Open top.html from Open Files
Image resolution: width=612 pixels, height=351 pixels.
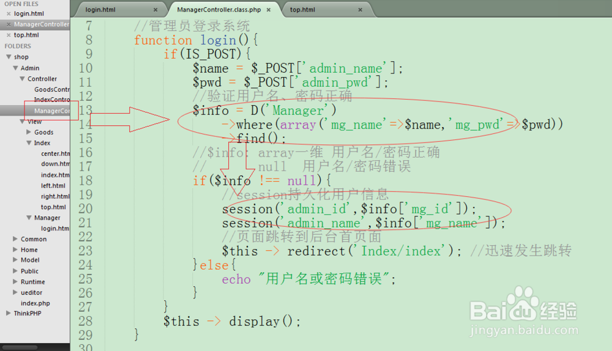point(26,35)
